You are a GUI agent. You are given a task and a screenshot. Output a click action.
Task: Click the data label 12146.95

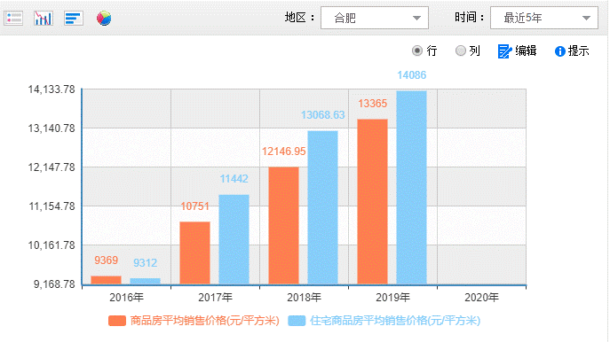pyautogui.click(x=283, y=152)
